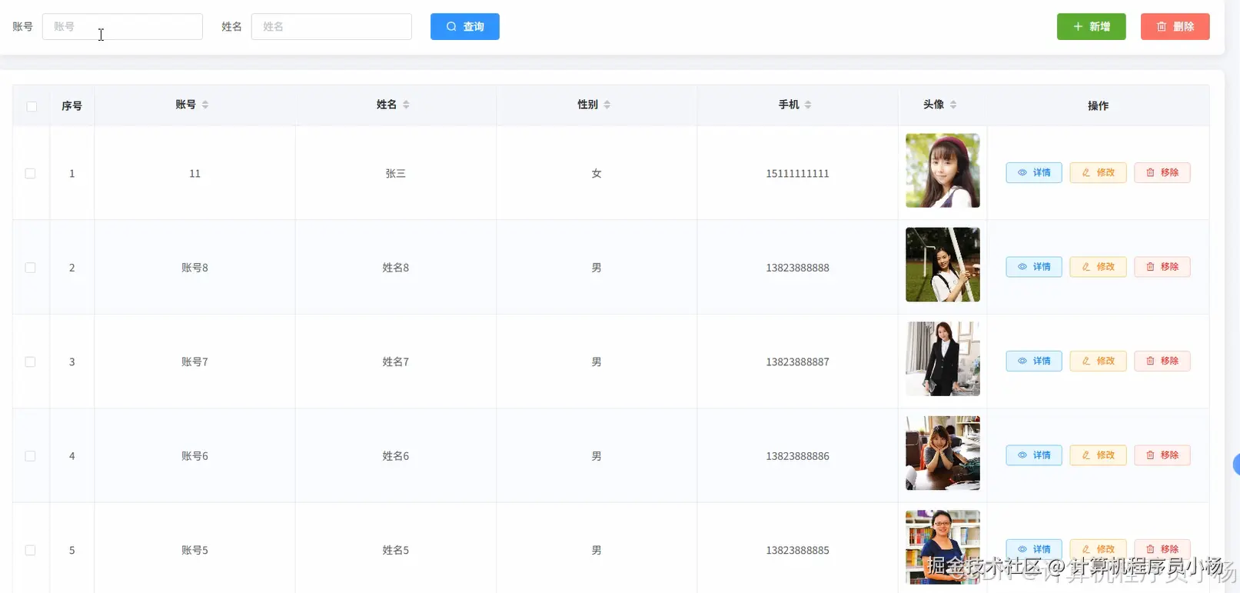Image resolution: width=1240 pixels, height=593 pixels.
Task: Click the account cell 账号7
Action: pos(194,361)
